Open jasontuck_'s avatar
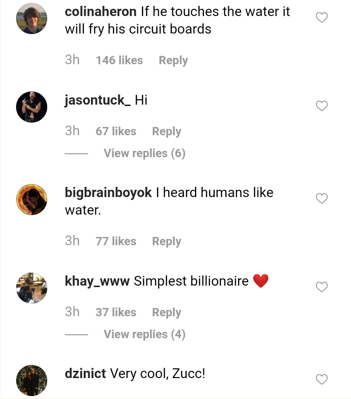Image resolution: width=351 pixels, height=399 pixels. point(32,107)
